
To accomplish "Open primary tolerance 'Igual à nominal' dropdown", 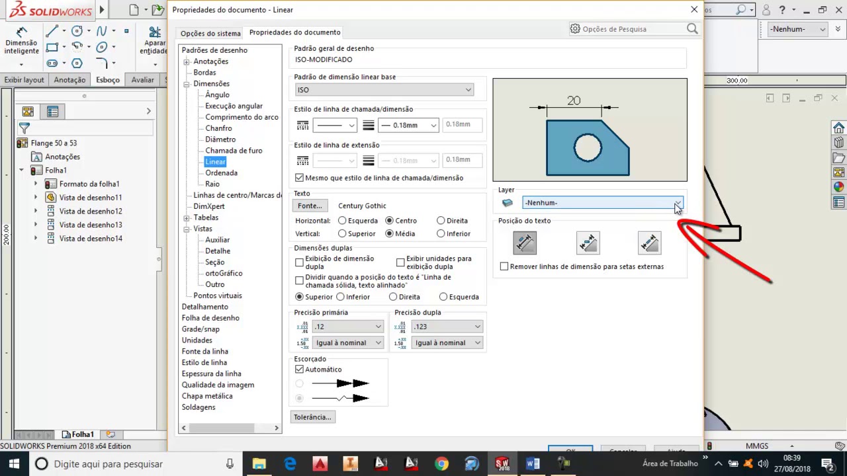I will click(x=348, y=342).
